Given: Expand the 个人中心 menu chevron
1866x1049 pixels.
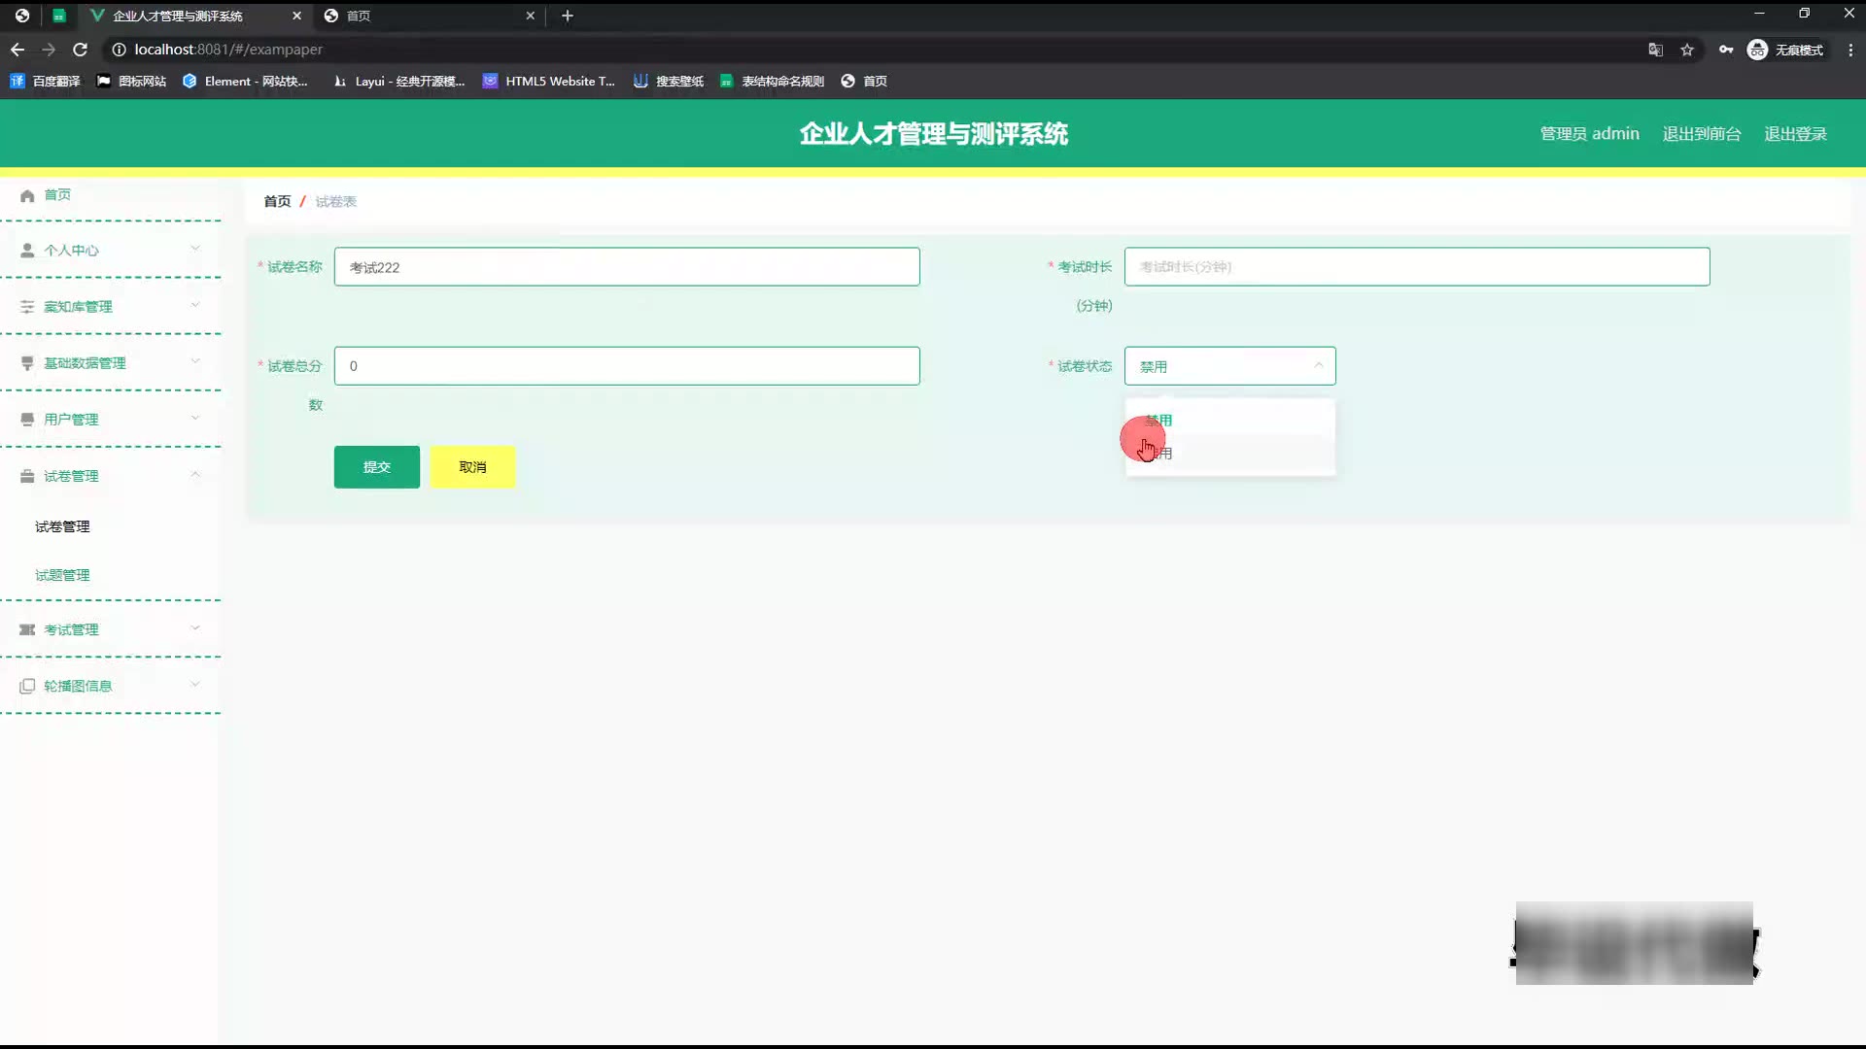Looking at the screenshot, I should [x=195, y=250].
